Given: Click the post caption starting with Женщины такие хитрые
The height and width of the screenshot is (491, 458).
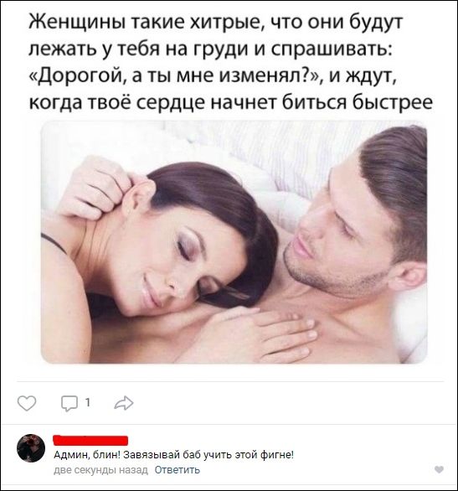Looking at the screenshot, I should point(231,62).
